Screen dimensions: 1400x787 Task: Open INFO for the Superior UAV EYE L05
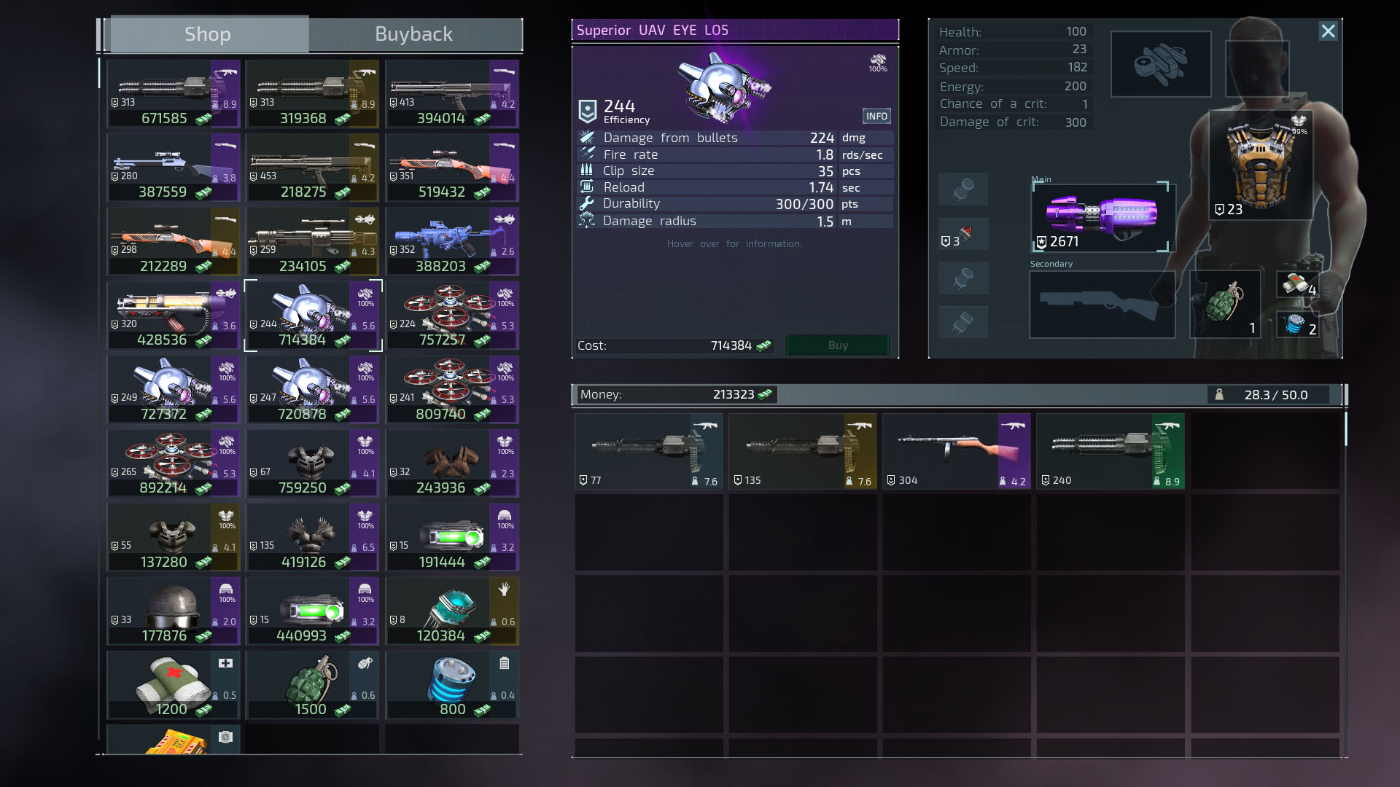[876, 116]
